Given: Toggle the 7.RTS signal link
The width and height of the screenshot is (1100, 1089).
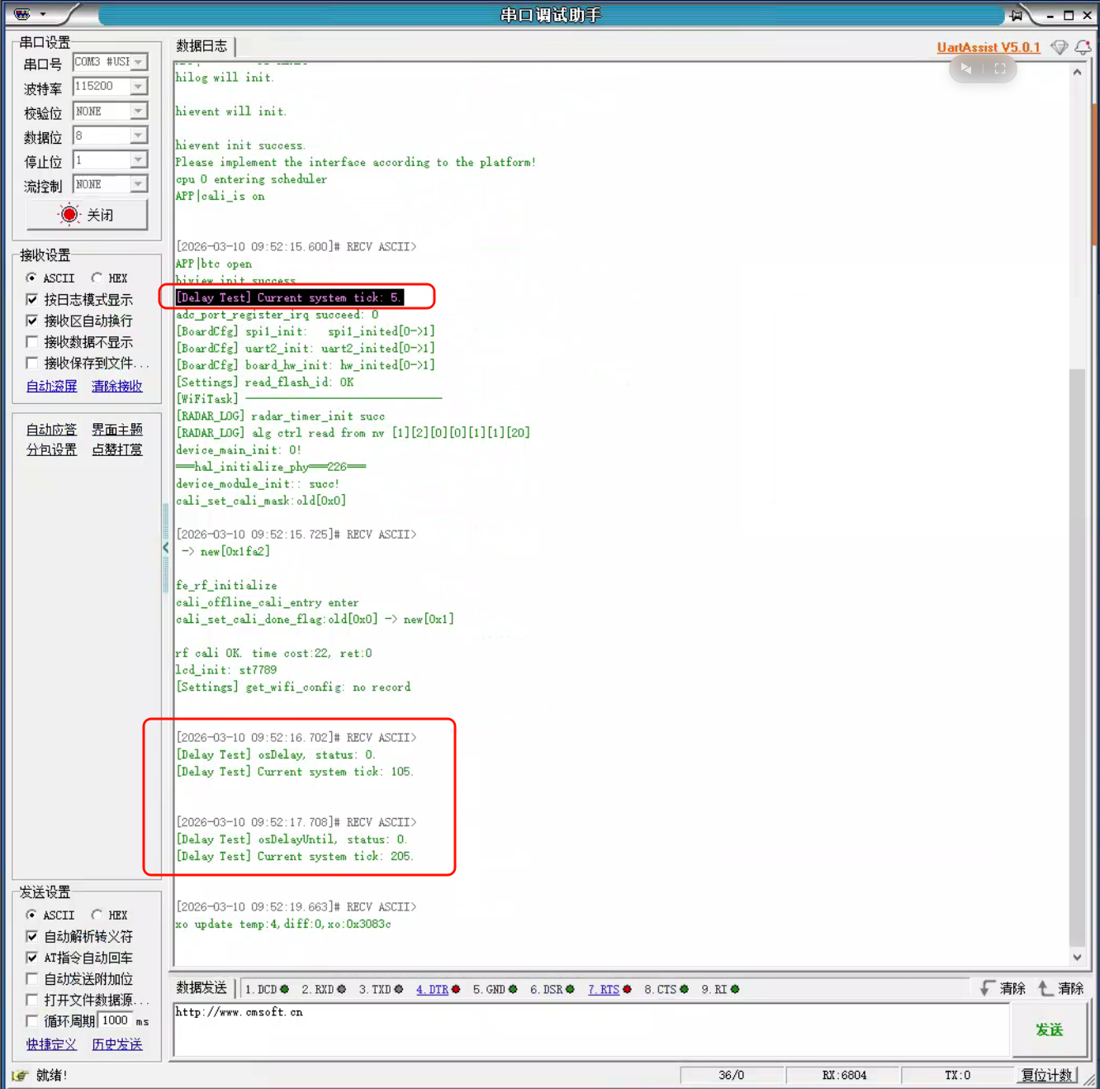Looking at the screenshot, I should click(x=603, y=989).
